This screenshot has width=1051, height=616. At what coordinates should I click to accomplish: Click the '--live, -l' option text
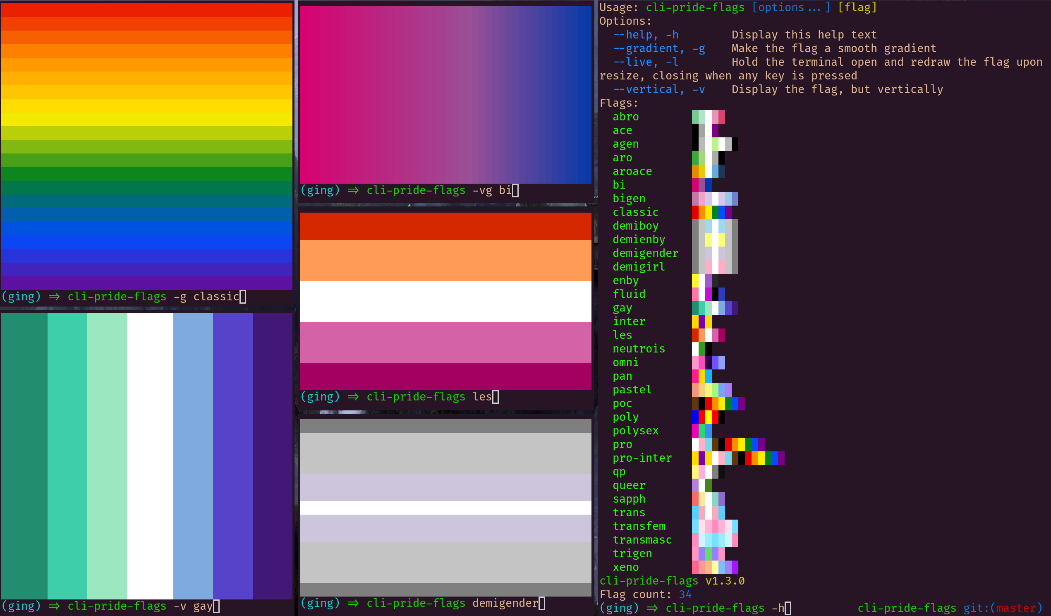(x=646, y=62)
